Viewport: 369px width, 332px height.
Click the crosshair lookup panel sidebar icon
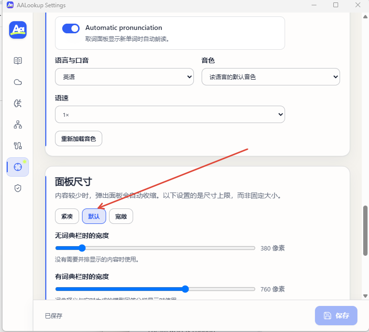click(x=18, y=167)
